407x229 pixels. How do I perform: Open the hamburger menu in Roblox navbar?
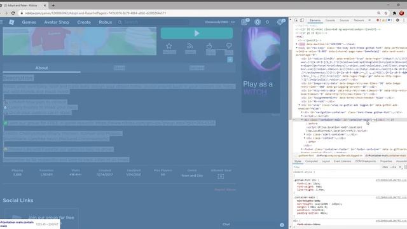click(1, 22)
